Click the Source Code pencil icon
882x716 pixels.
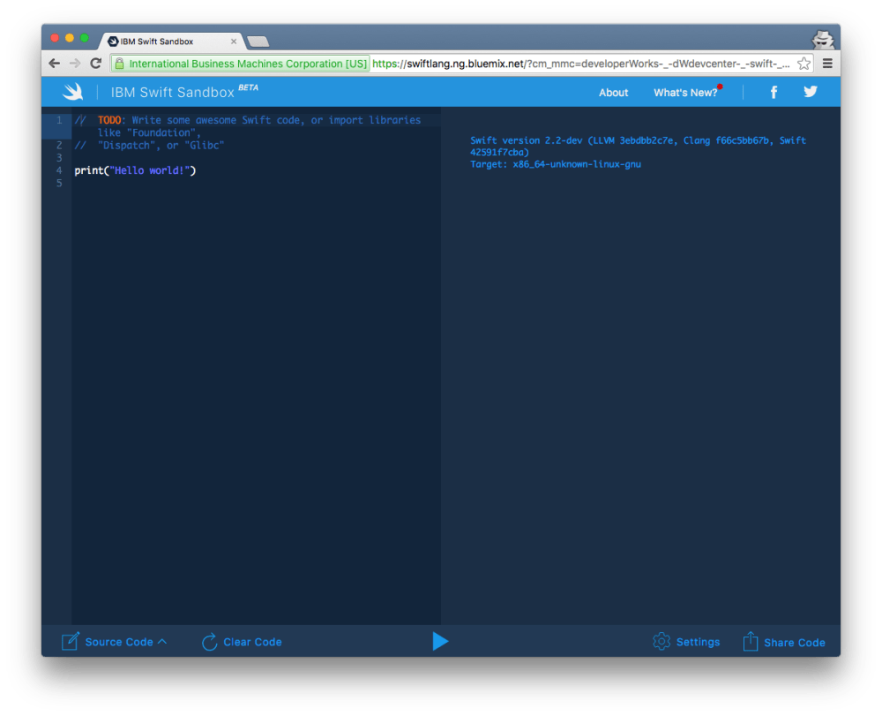(x=71, y=642)
